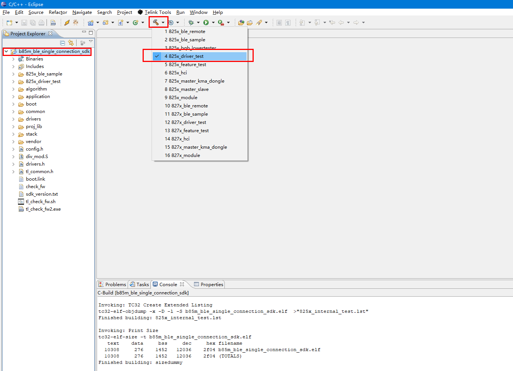Choose 12 827x_driver_test build configuration
Screen dimensions: 513x371
point(200,122)
